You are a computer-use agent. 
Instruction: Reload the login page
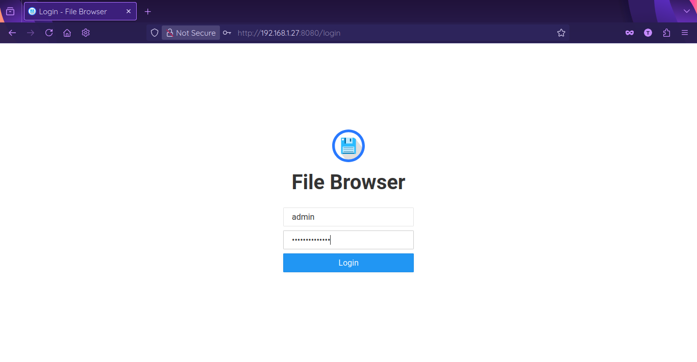[x=49, y=33]
